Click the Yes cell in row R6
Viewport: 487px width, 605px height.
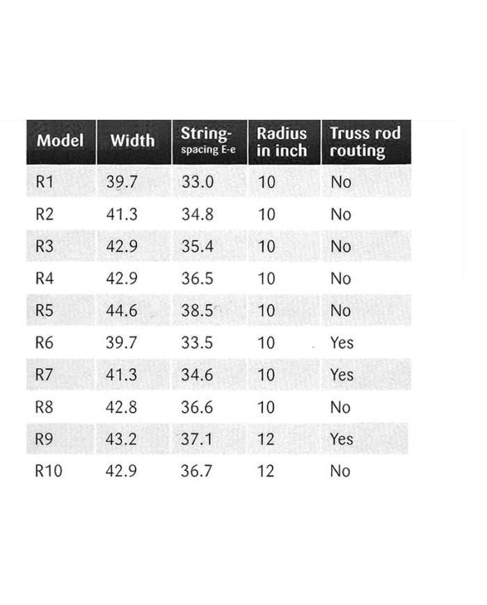tap(342, 343)
